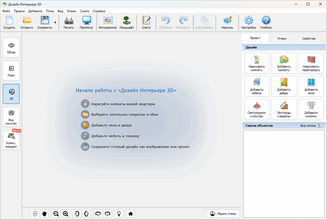The image size is (327, 220).
Task: Toggle the light bulb lighting icon
Action: click(x=119, y=213)
